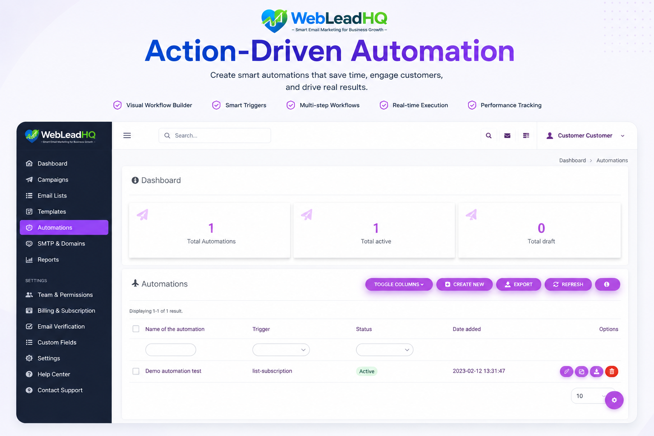Click the Total Automations stat card
Image resolution: width=654 pixels, height=436 pixels.
(x=209, y=230)
